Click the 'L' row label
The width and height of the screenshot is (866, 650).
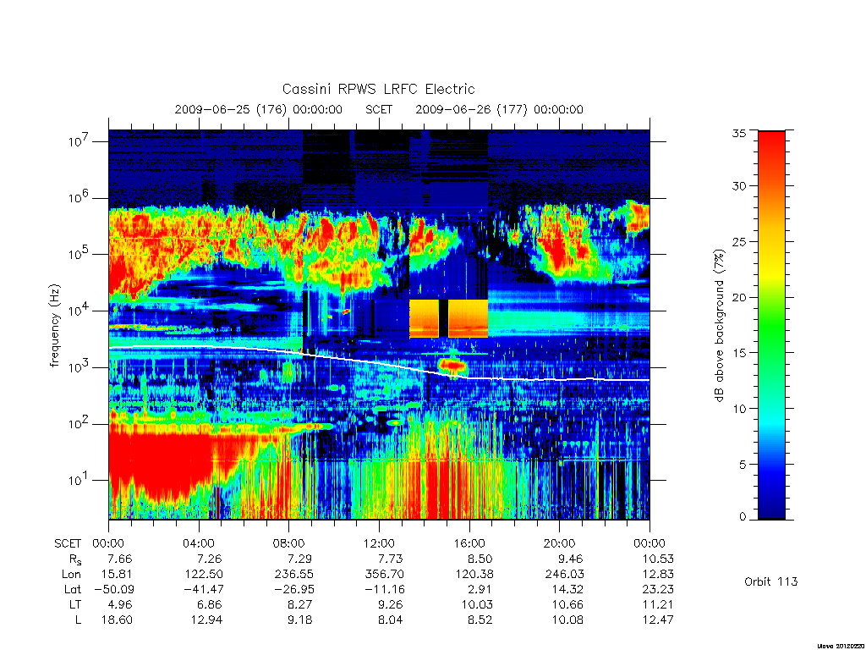click(x=78, y=620)
